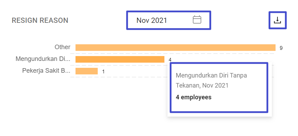Viewport: 298px width, 136px height.
Task: Click the 4 employees tooltip text
Action: [194, 97]
